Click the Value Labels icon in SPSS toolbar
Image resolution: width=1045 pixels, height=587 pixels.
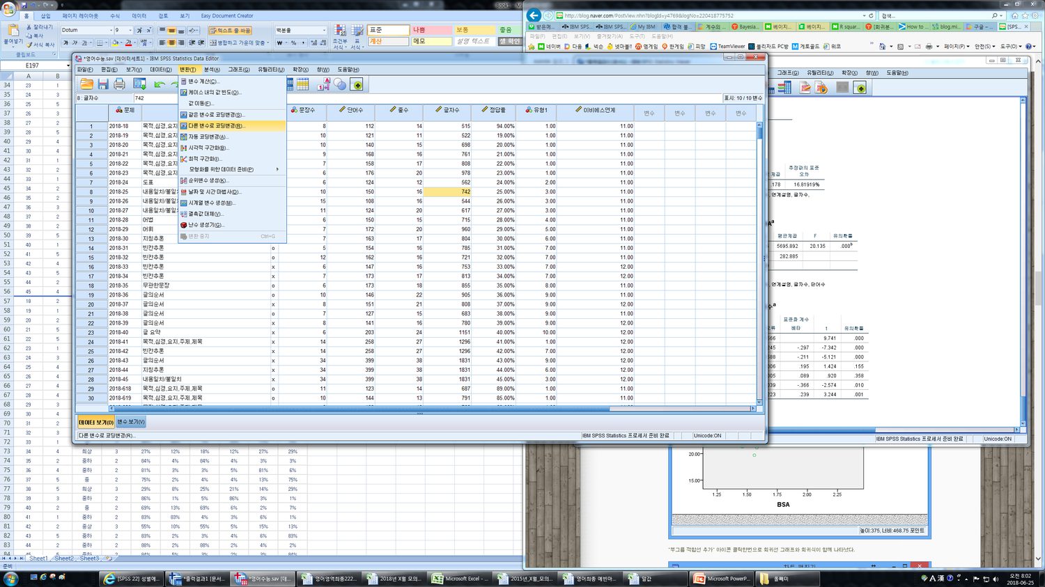click(323, 84)
